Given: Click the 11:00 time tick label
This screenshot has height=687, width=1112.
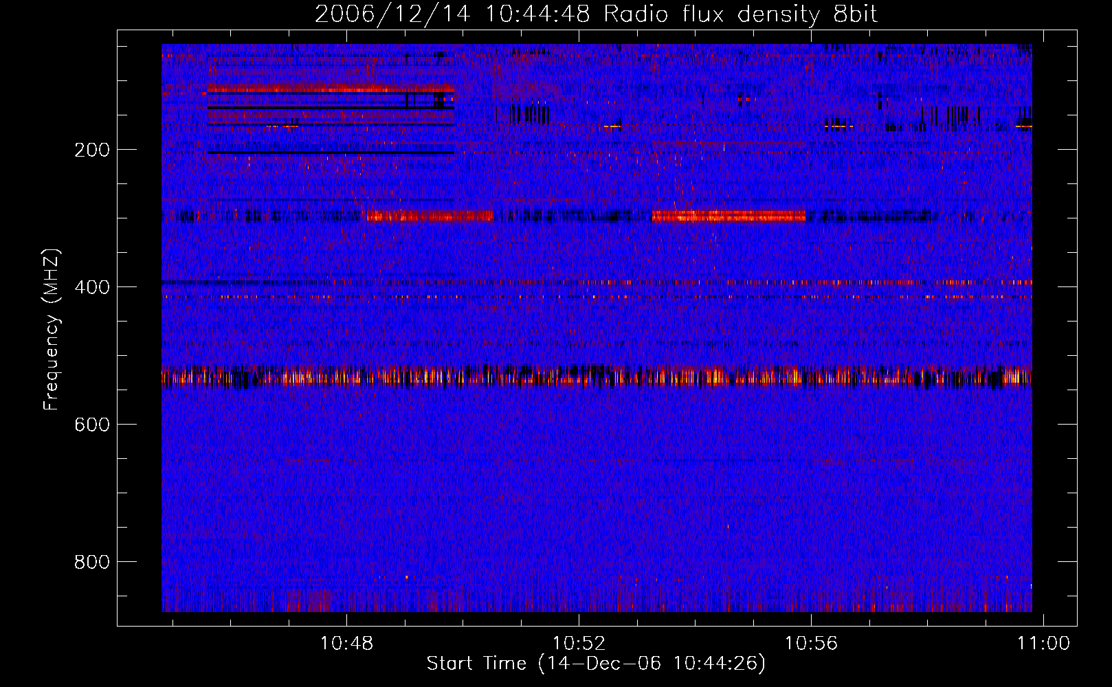Looking at the screenshot, I should coord(1043,644).
